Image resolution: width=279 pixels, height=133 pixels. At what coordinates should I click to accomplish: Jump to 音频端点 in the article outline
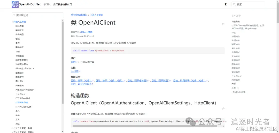pyautogui.click(x=236, y=40)
